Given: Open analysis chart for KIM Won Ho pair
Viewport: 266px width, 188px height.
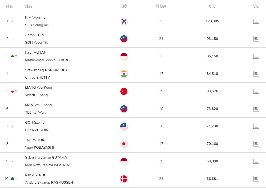Looking at the screenshot, I should point(256,21).
